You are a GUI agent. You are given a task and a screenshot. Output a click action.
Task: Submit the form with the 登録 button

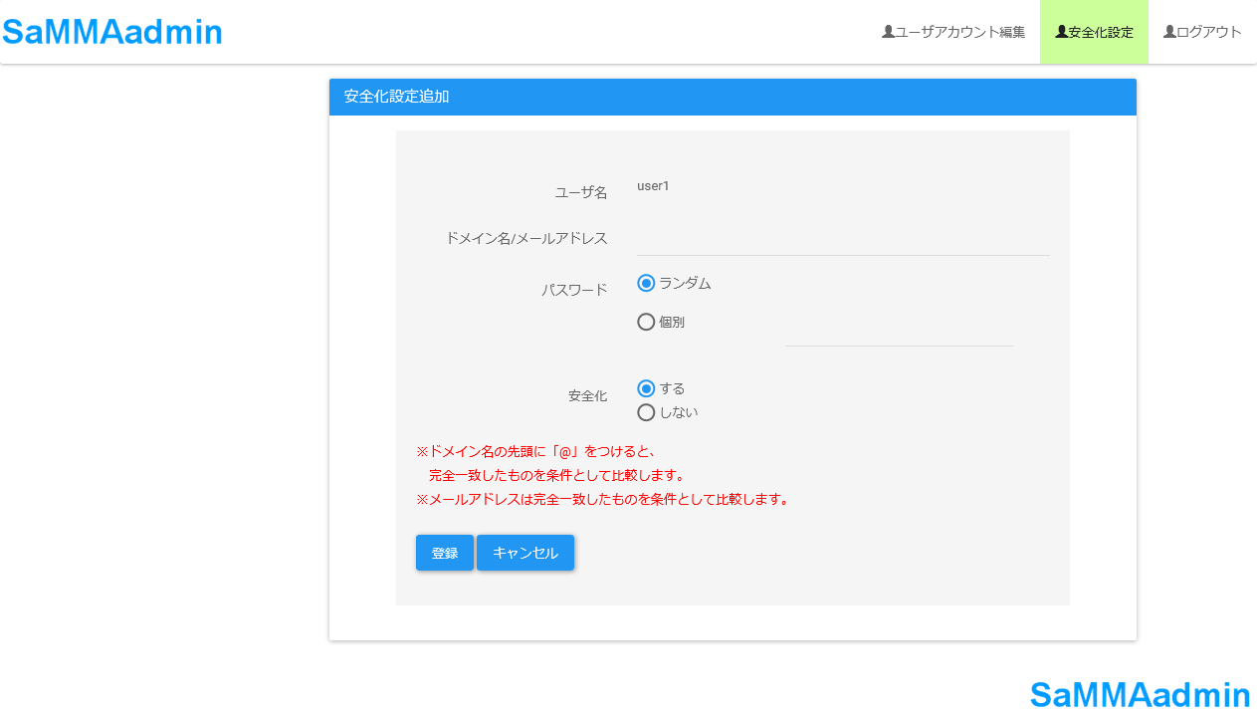[x=445, y=553]
